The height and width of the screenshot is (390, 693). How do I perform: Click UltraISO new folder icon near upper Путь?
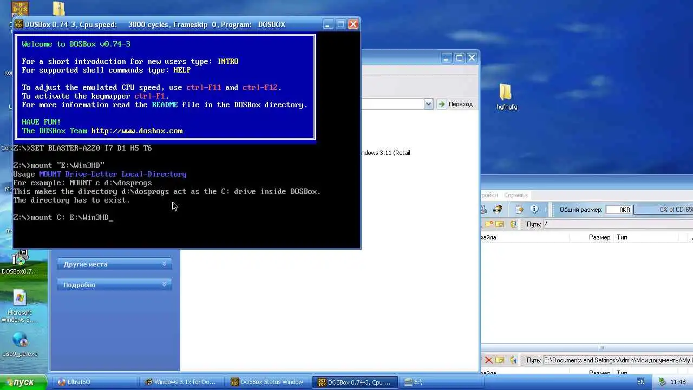click(489, 224)
